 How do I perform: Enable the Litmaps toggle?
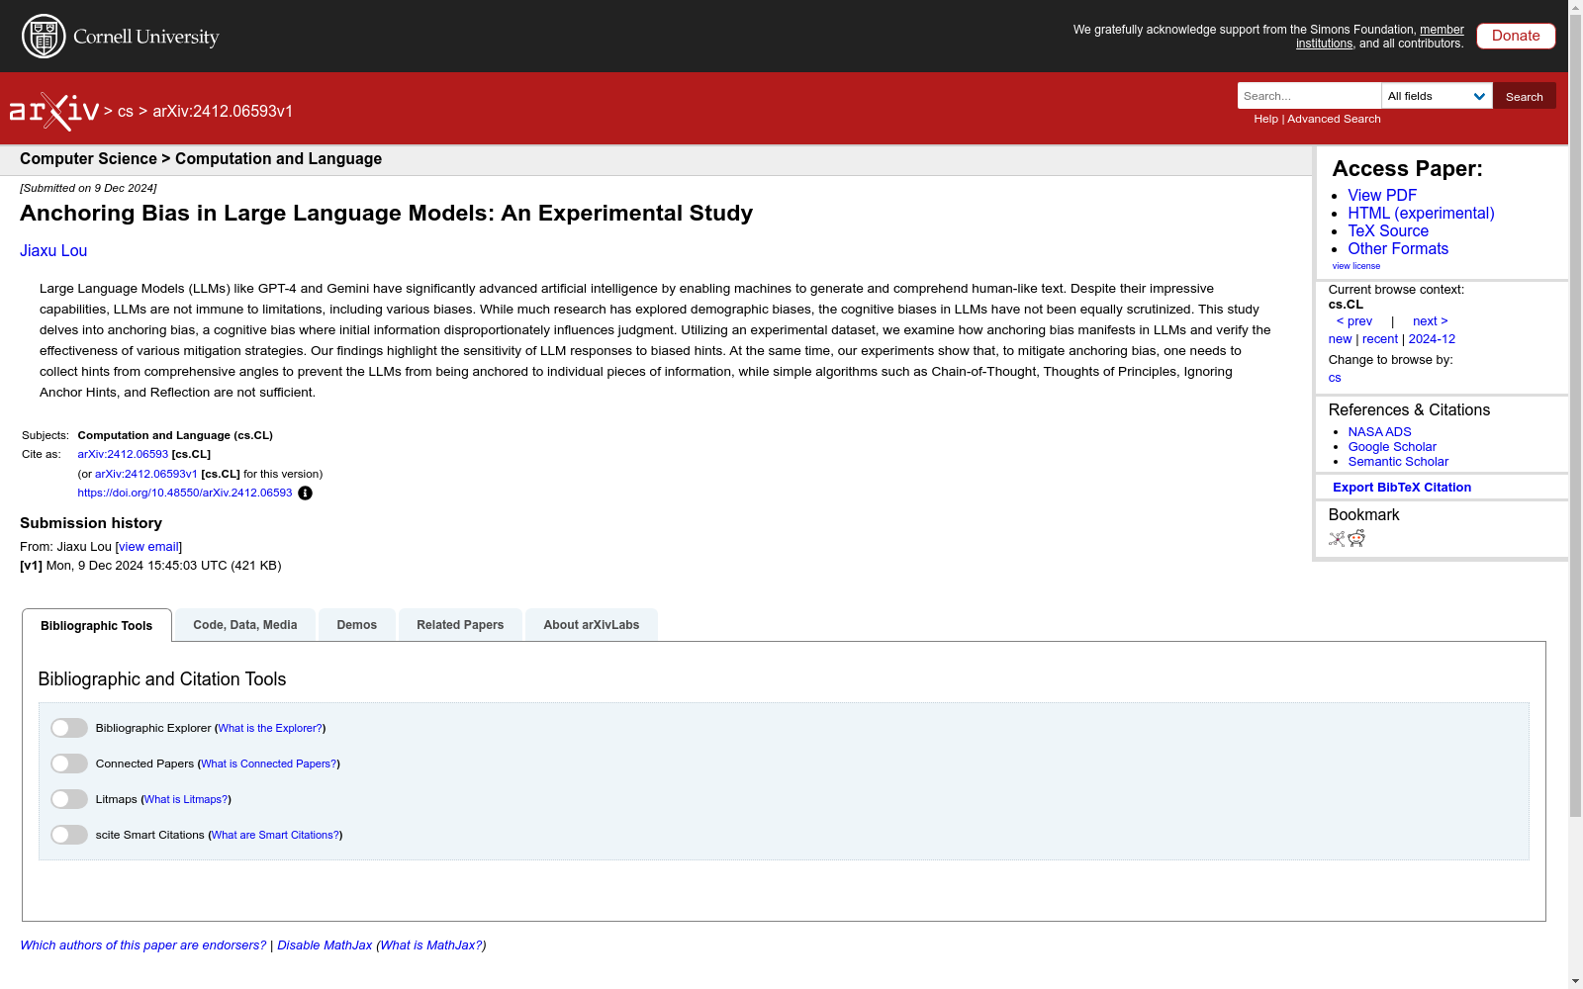(68, 798)
